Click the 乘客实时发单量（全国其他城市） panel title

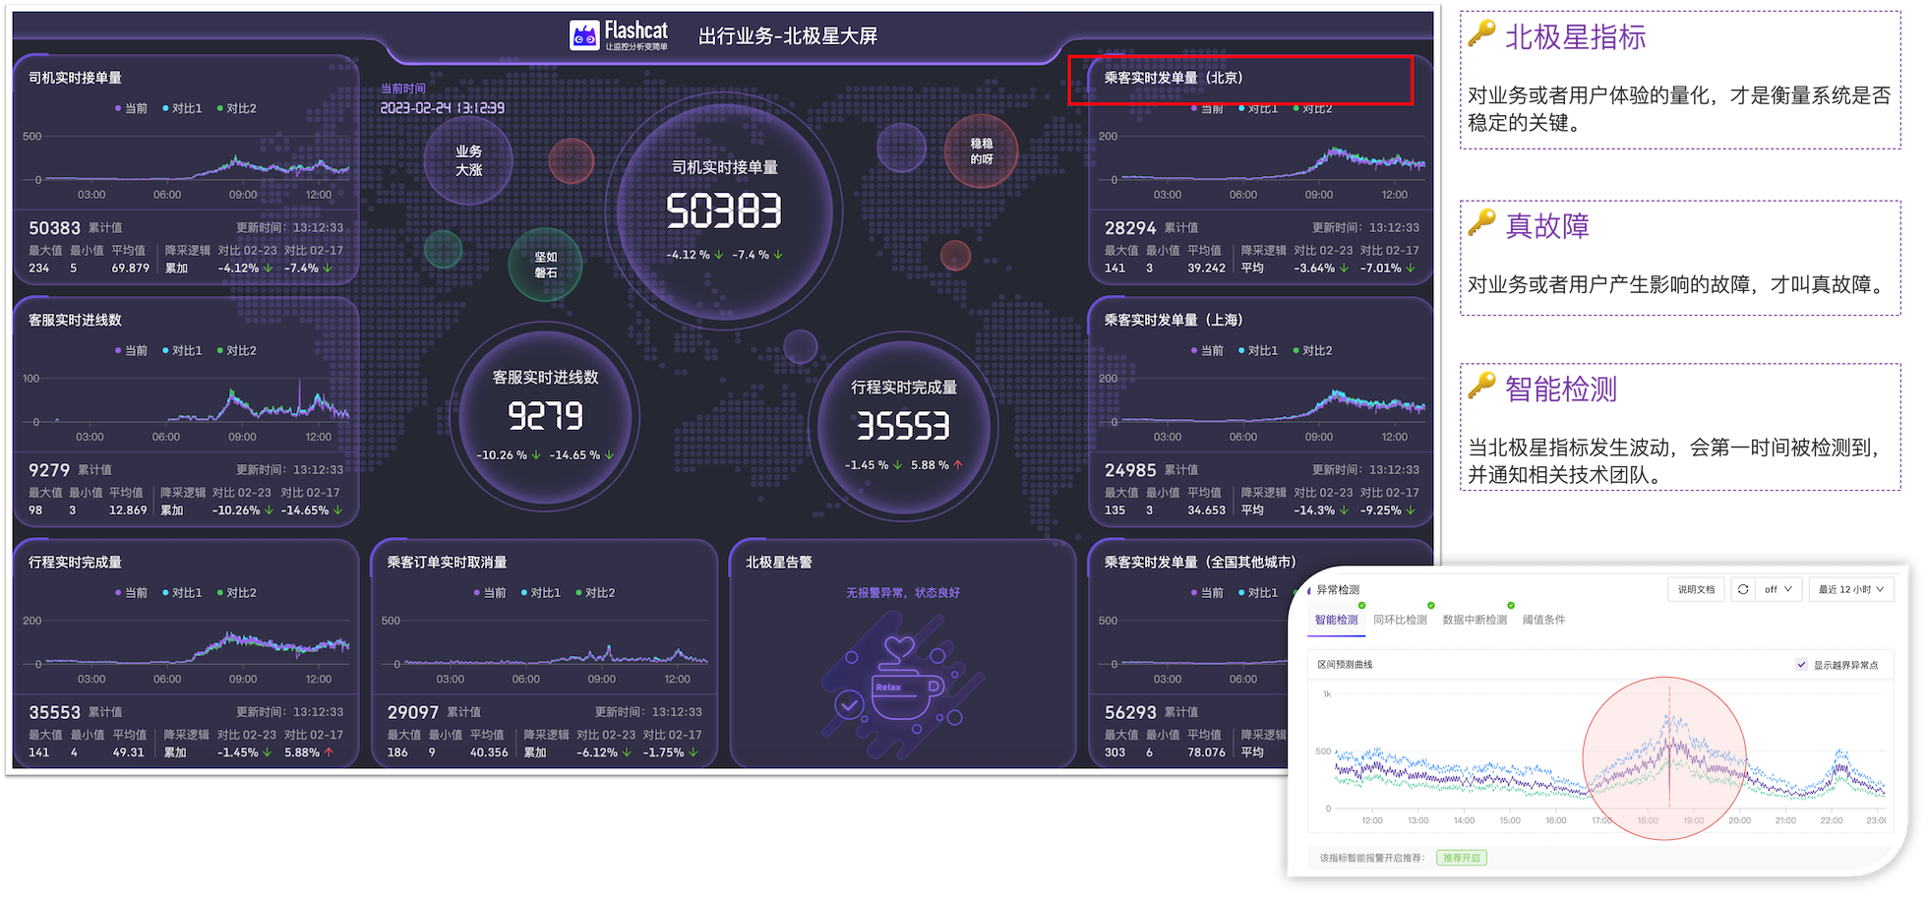point(1200,562)
